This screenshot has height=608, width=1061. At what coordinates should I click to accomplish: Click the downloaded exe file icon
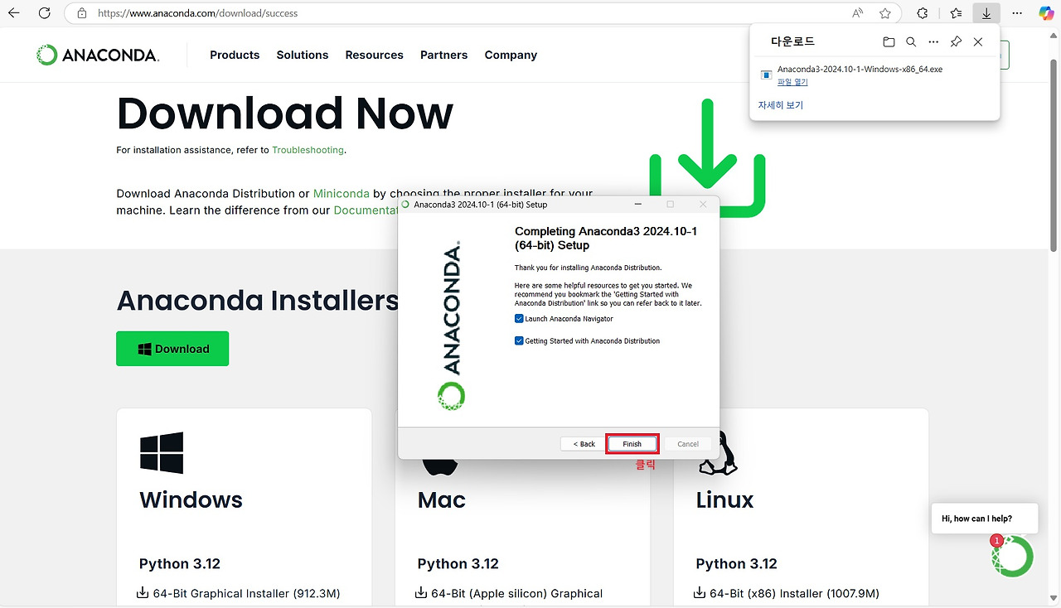767,75
